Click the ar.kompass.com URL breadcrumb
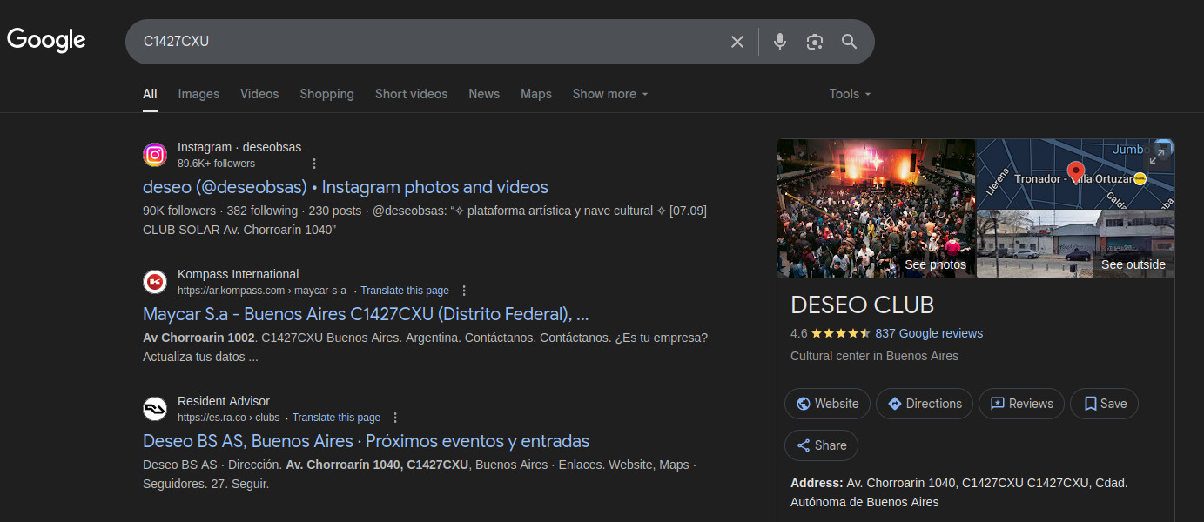 (x=262, y=291)
